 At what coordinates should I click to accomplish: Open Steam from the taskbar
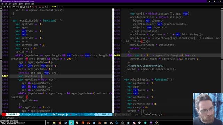coord(66,123)
